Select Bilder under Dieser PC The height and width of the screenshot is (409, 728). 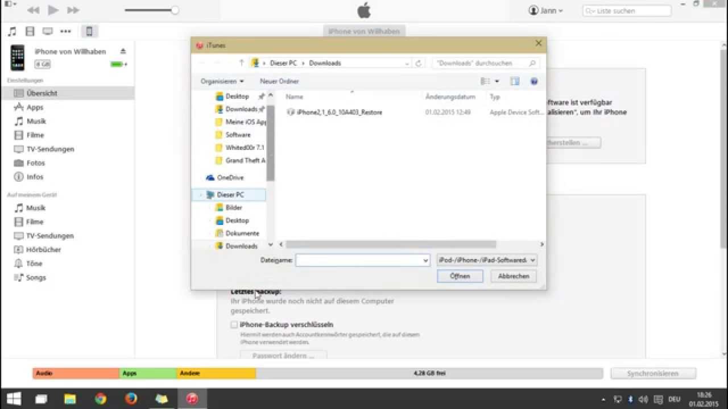(x=234, y=208)
